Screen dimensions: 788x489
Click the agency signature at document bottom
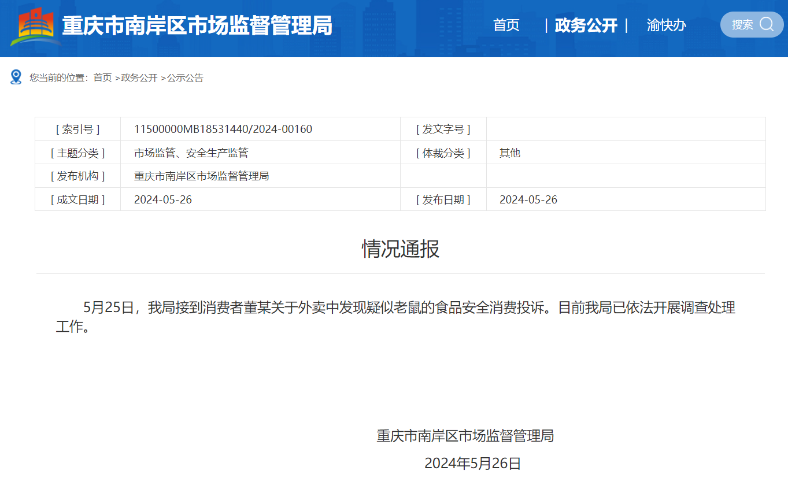[464, 437]
